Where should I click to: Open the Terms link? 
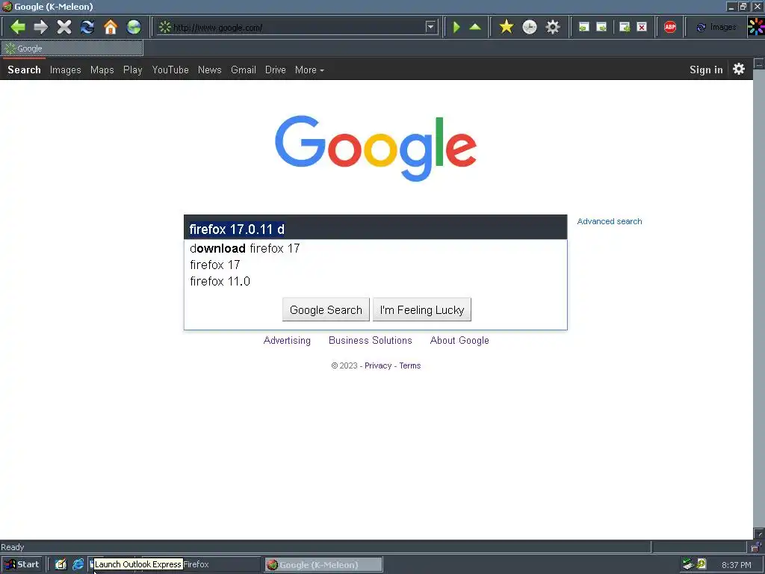coord(410,365)
